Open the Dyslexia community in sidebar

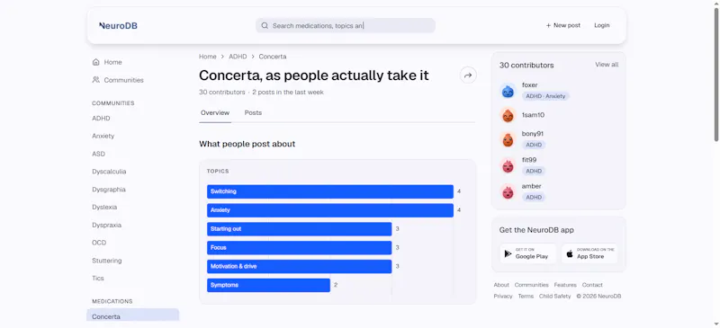click(104, 208)
